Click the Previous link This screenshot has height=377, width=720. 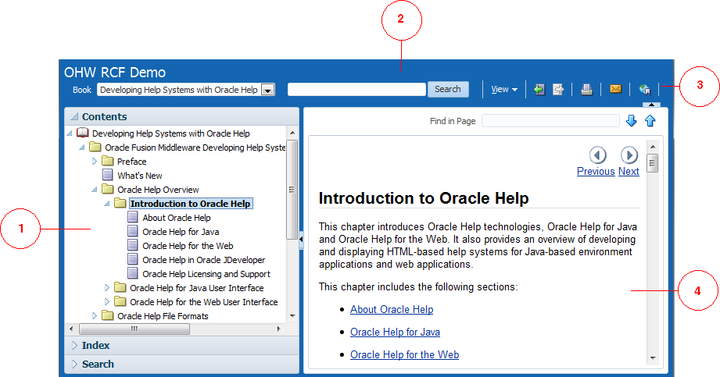click(596, 171)
